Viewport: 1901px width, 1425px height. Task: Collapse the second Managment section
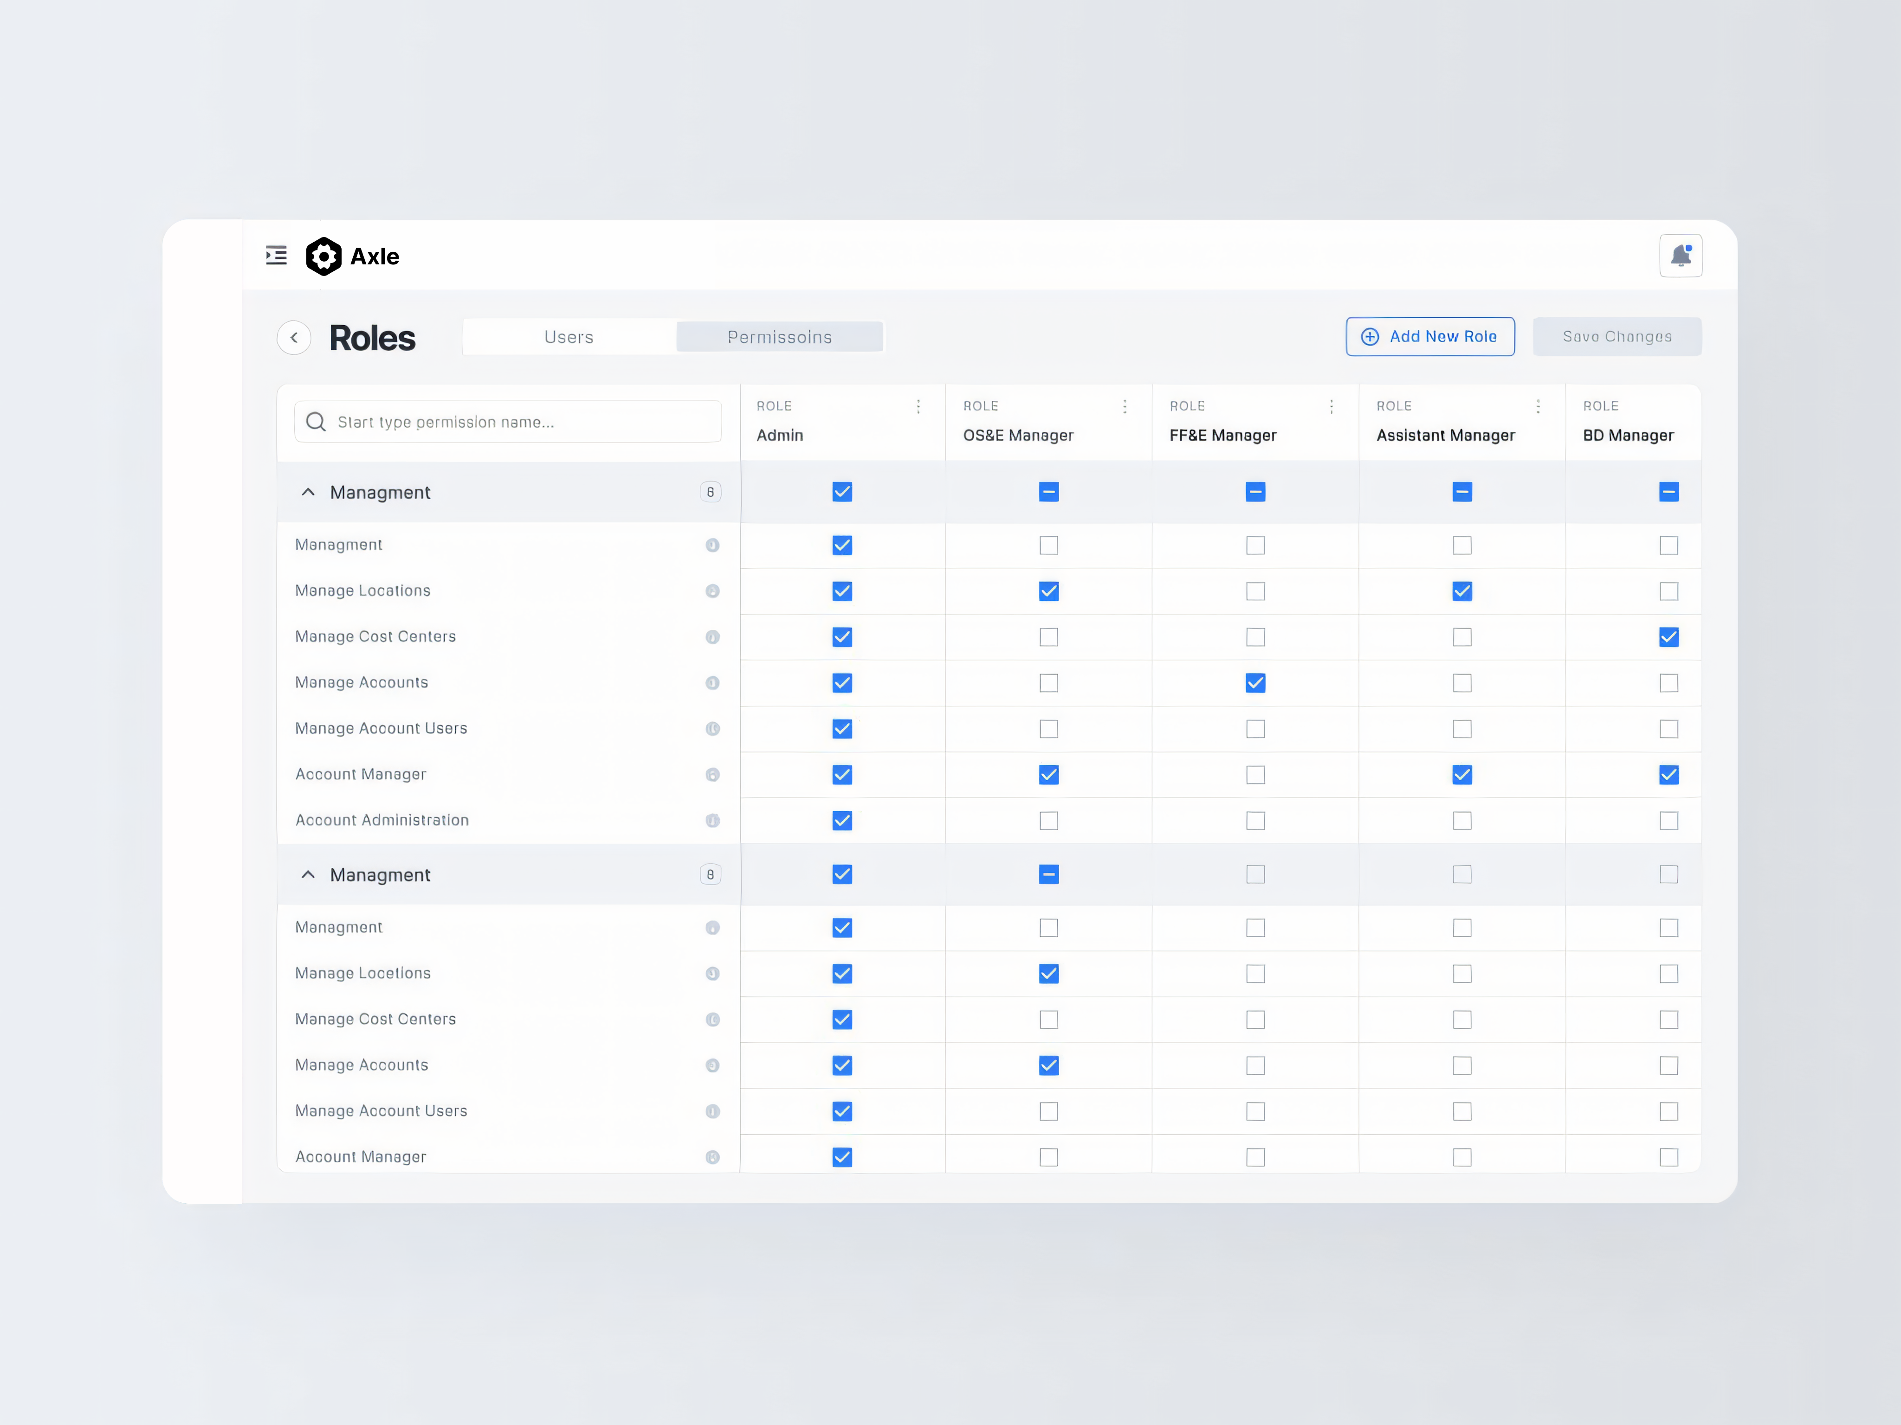tap(308, 873)
